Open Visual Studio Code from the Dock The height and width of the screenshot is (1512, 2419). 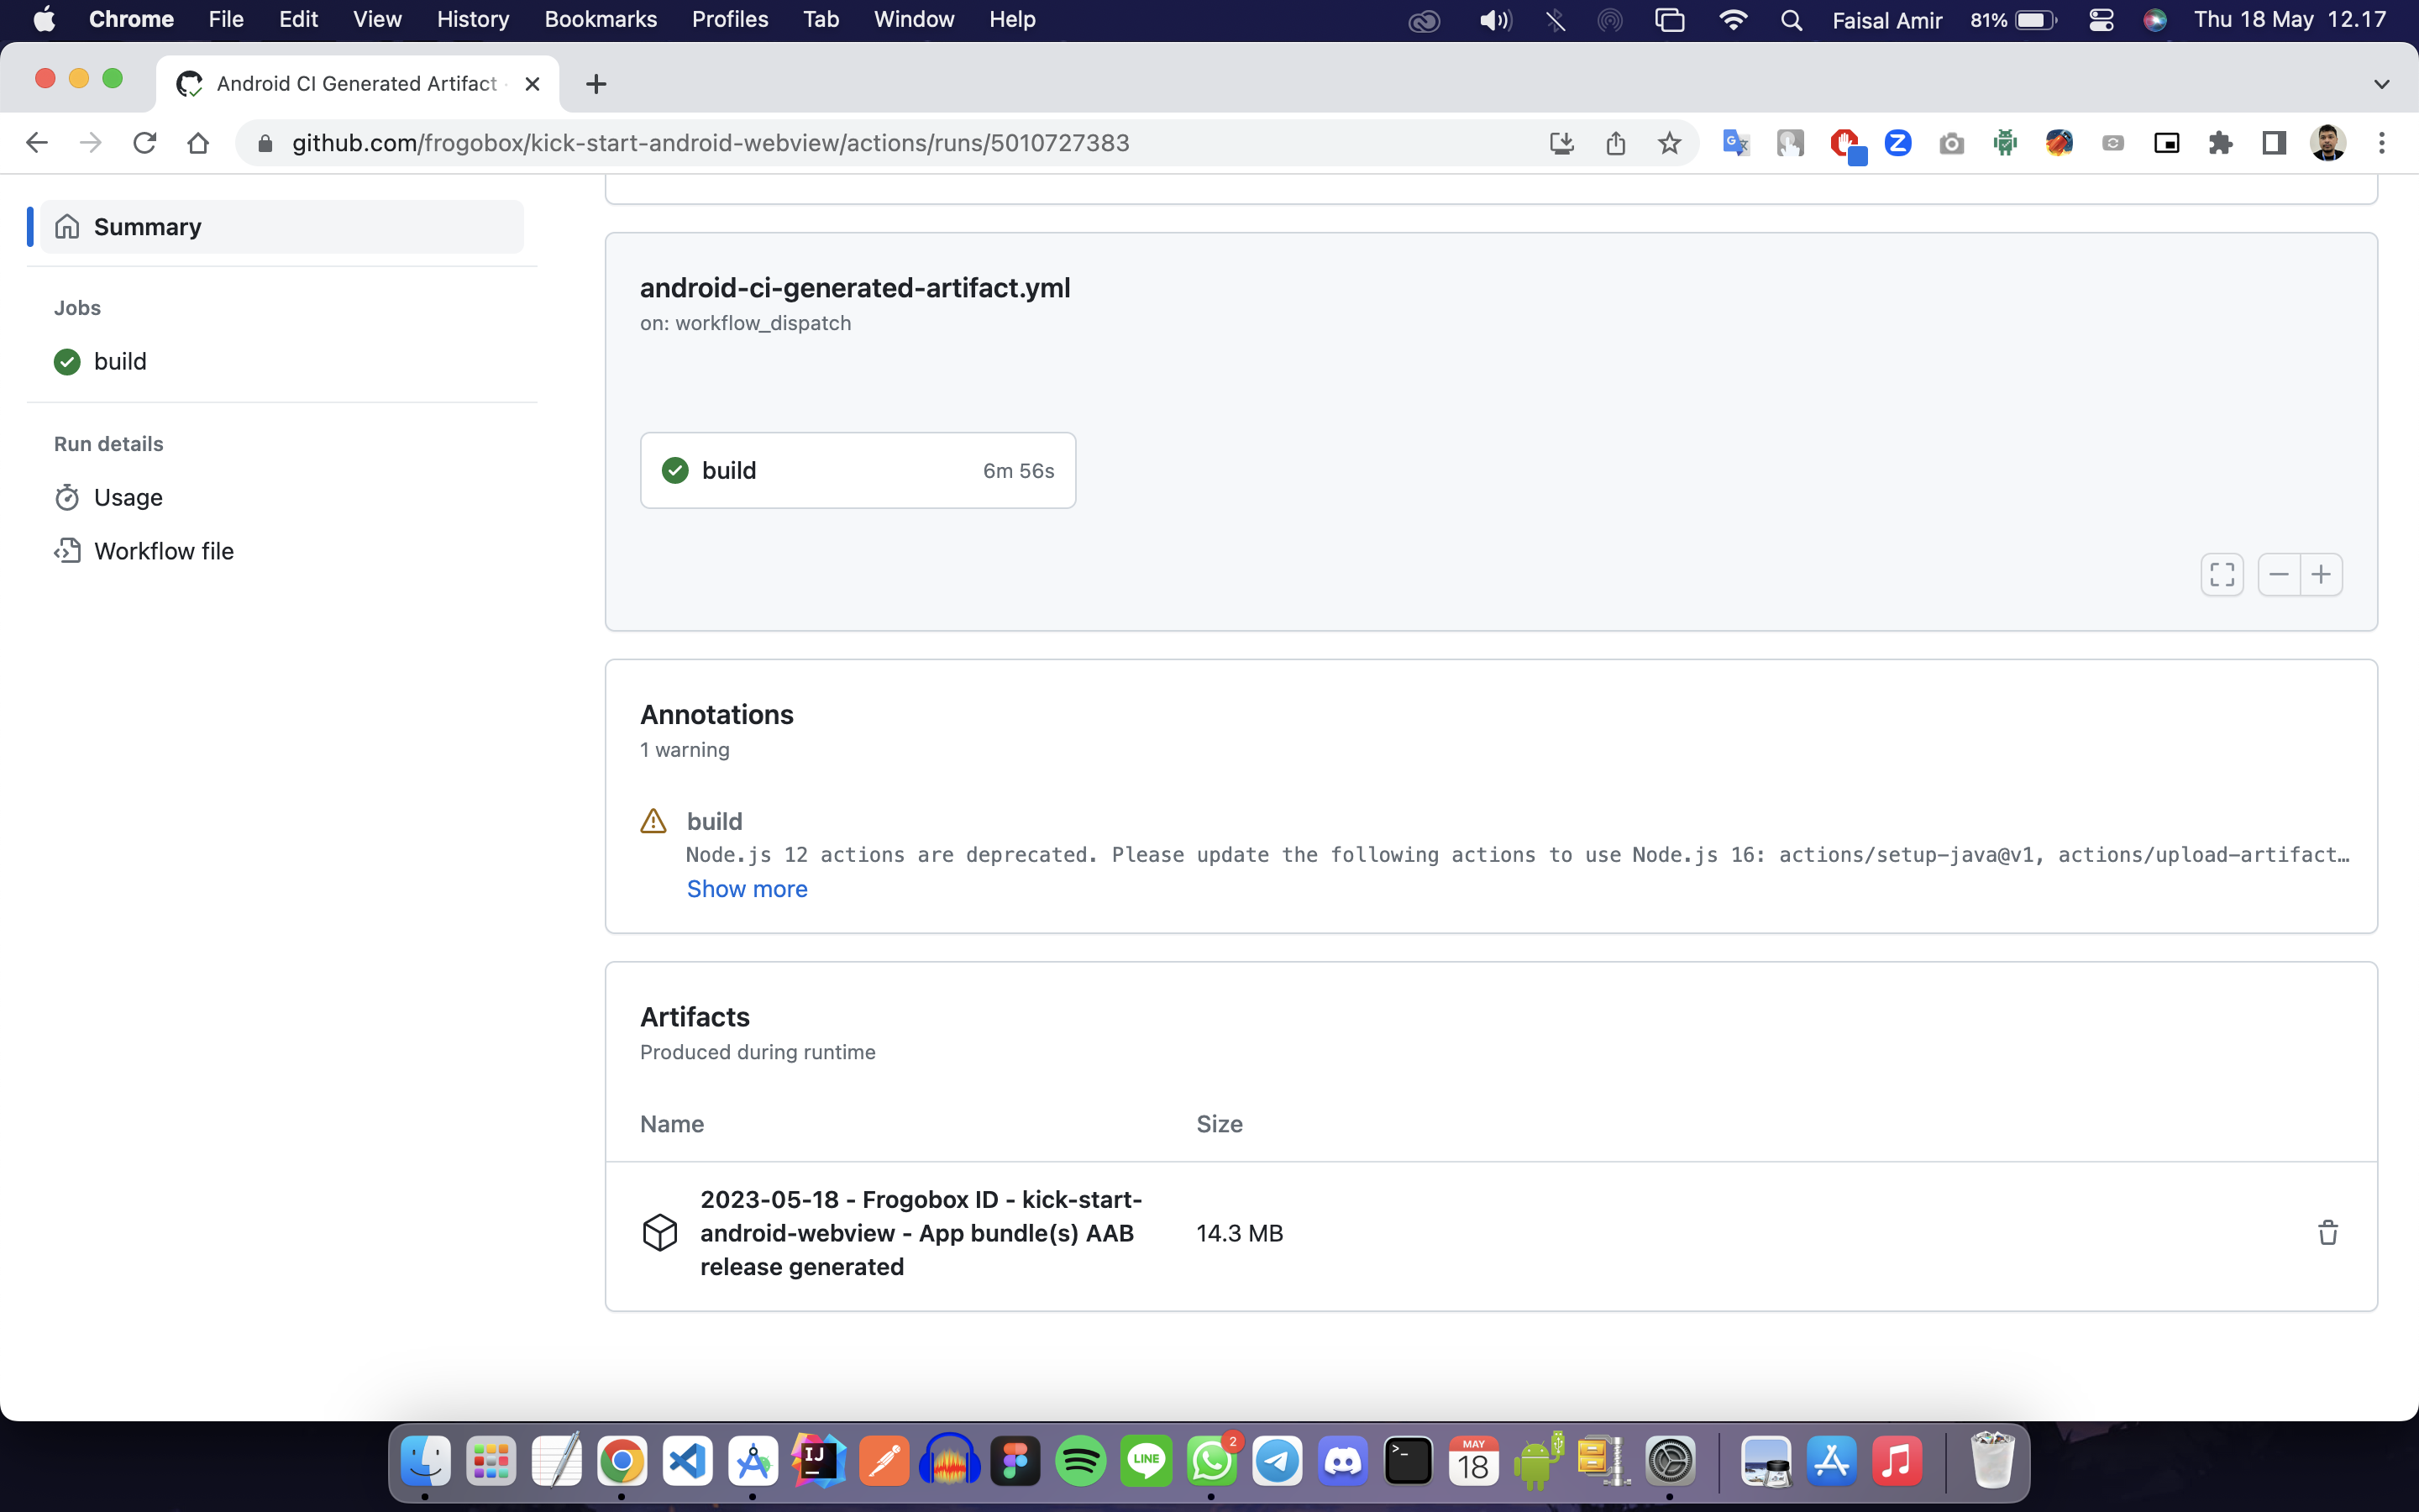coord(688,1461)
